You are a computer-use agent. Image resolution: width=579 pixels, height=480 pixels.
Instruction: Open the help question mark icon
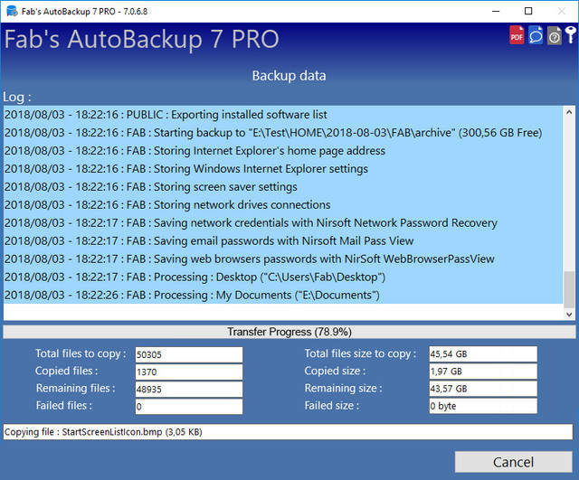coord(555,36)
